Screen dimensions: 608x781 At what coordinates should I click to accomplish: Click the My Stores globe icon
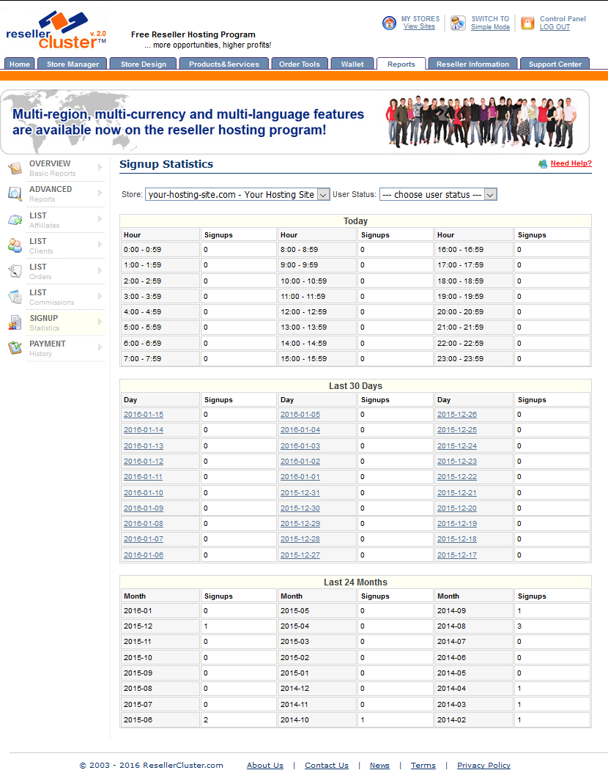(x=390, y=23)
